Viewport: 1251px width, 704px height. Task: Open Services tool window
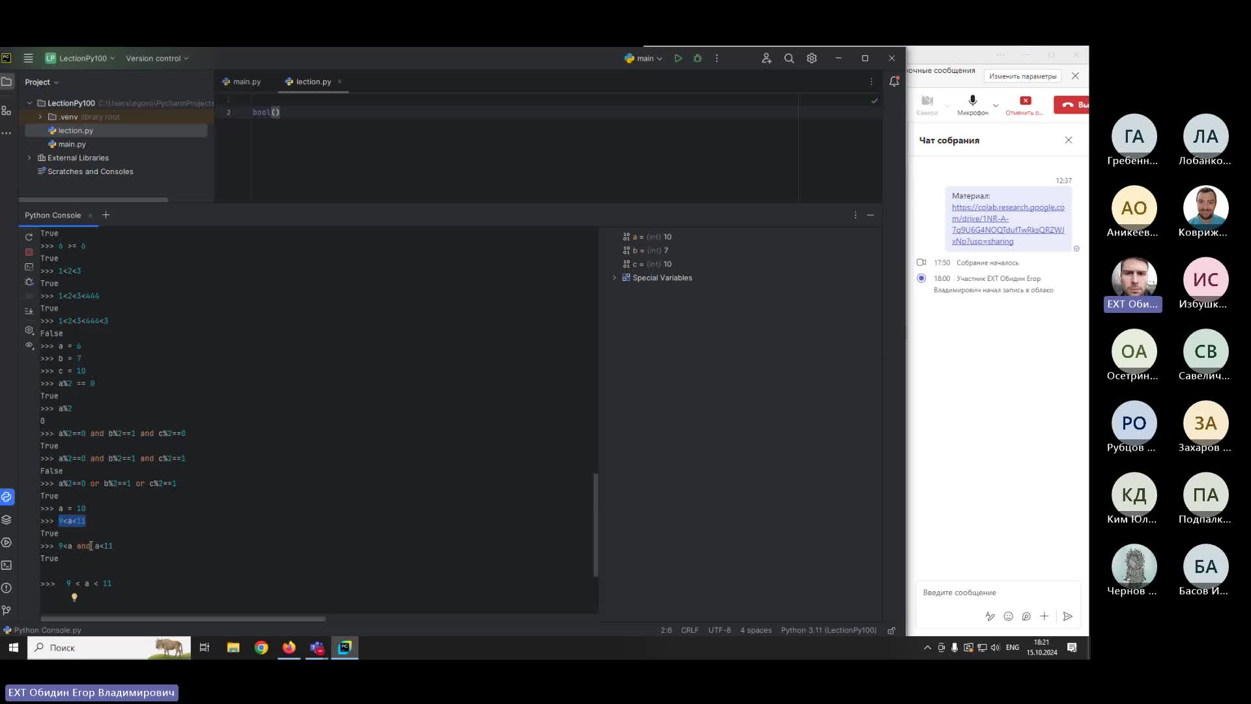(7, 542)
